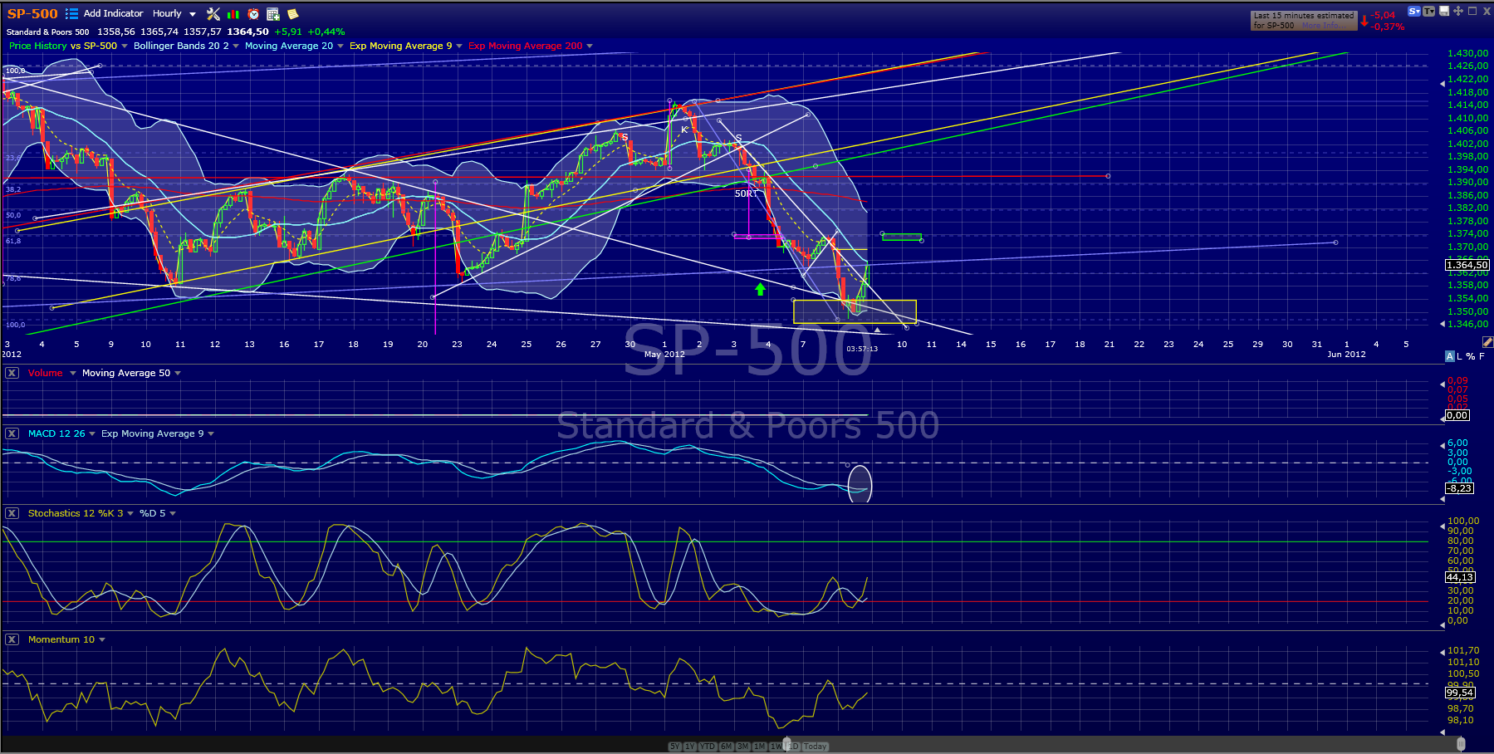Select the 6M time range
This screenshot has height=754, width=1494.
tap(727, 747)
